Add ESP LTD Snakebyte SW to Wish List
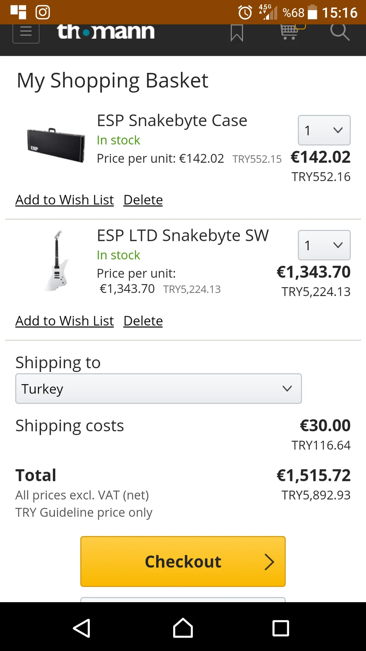 [x=65, y=321]
